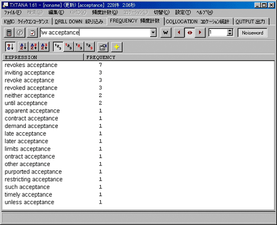This screenshot has height=225, width=277.
Task: Select the first 123 count mode button
Action: click(58, 47)
